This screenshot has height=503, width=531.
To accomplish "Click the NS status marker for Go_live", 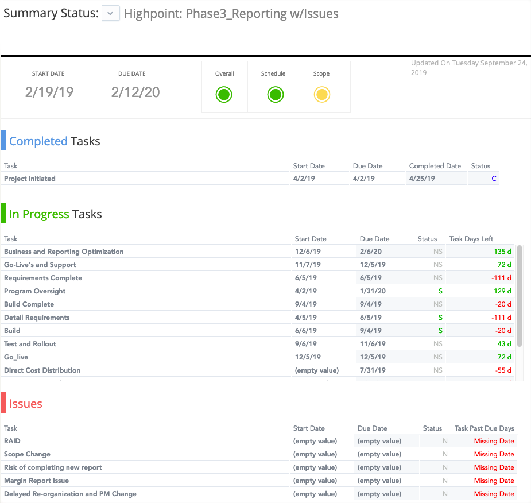I will coord(438,357).
